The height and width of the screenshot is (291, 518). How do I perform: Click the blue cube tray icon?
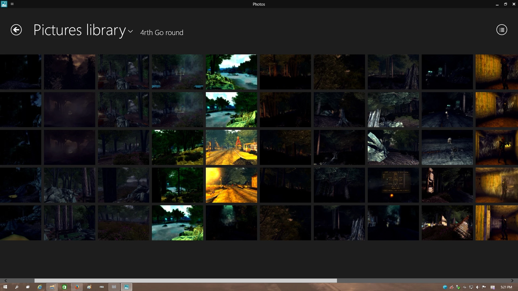pyautogui.click(x=445, y=287)
